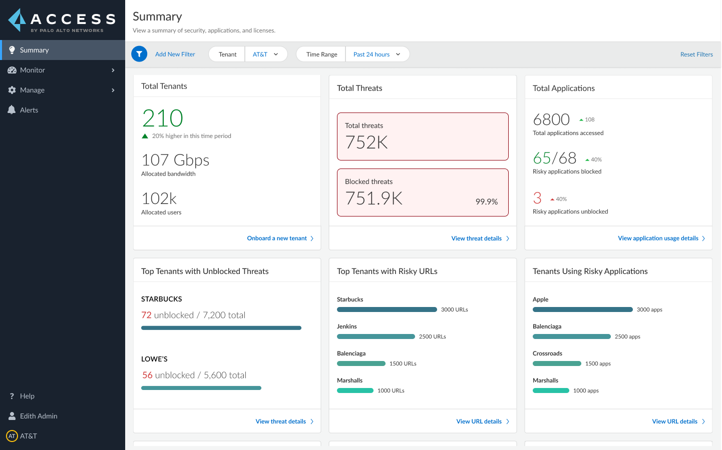
Task: Go to the Alerts section
Action: pyautogui.click(x=63, y=110)
